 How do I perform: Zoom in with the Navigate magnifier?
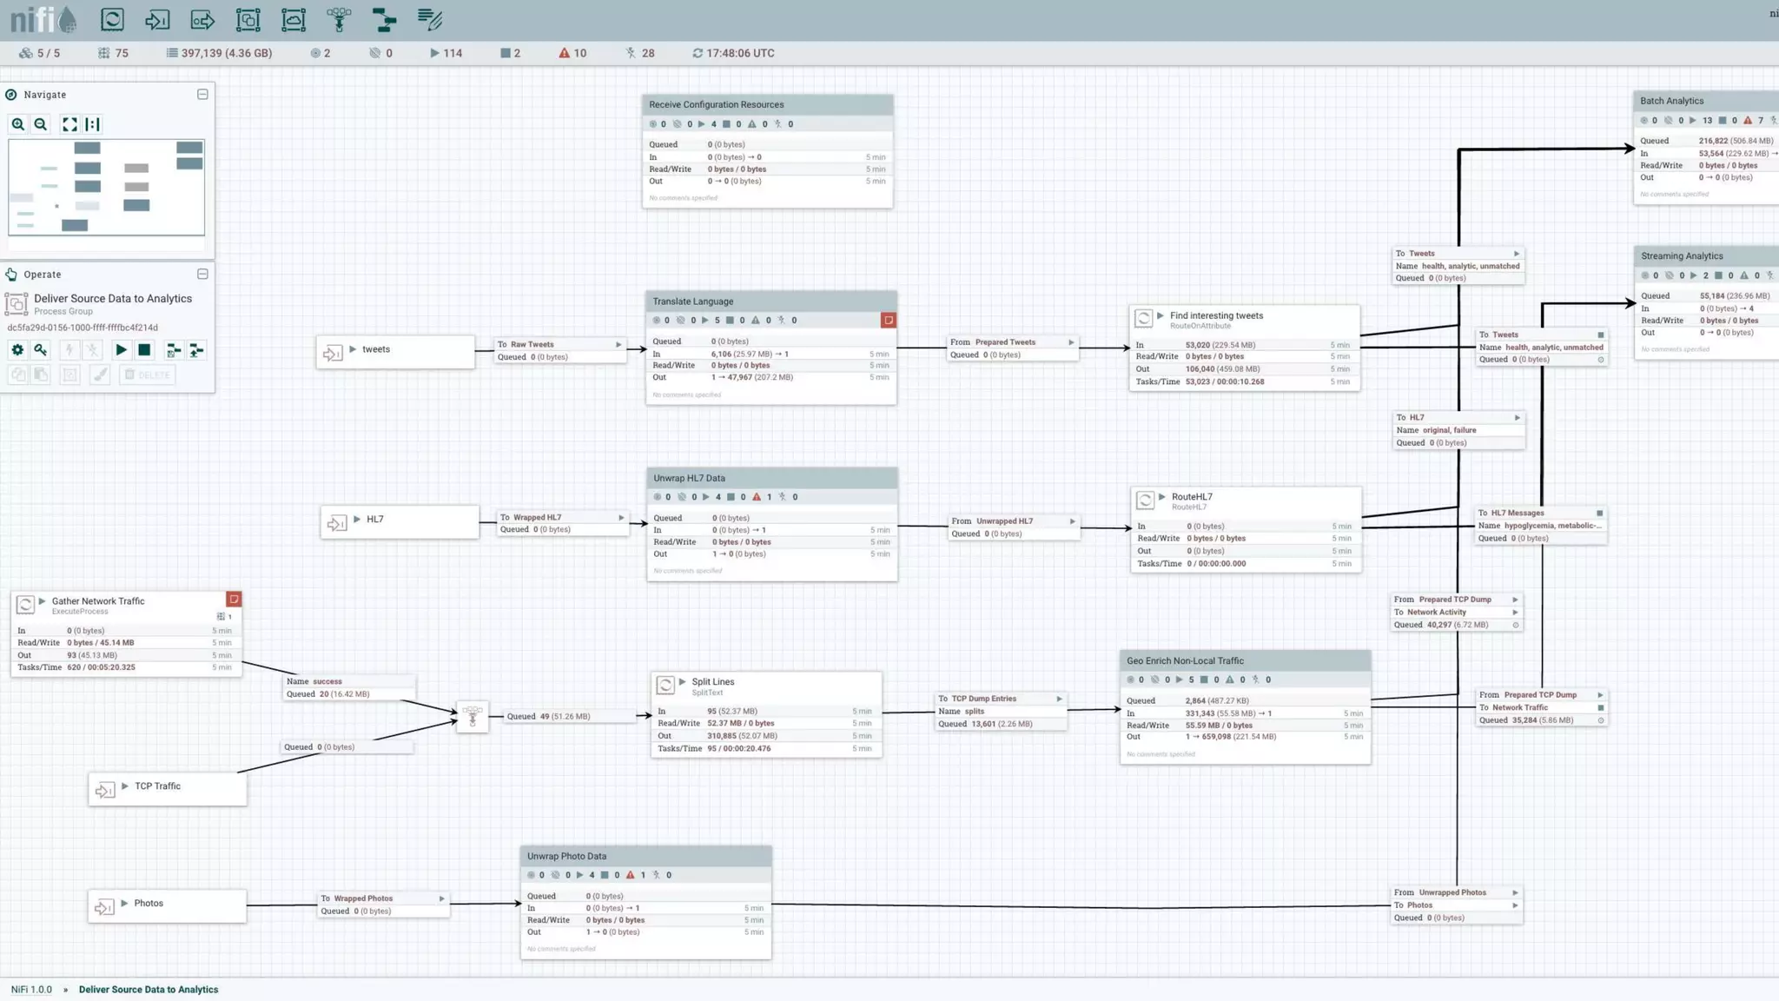[18, 124]
